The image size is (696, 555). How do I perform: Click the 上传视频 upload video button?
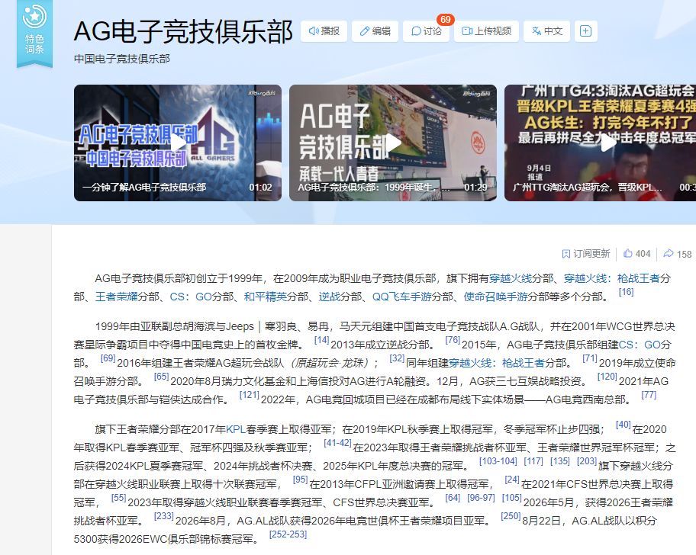(487, 31)
